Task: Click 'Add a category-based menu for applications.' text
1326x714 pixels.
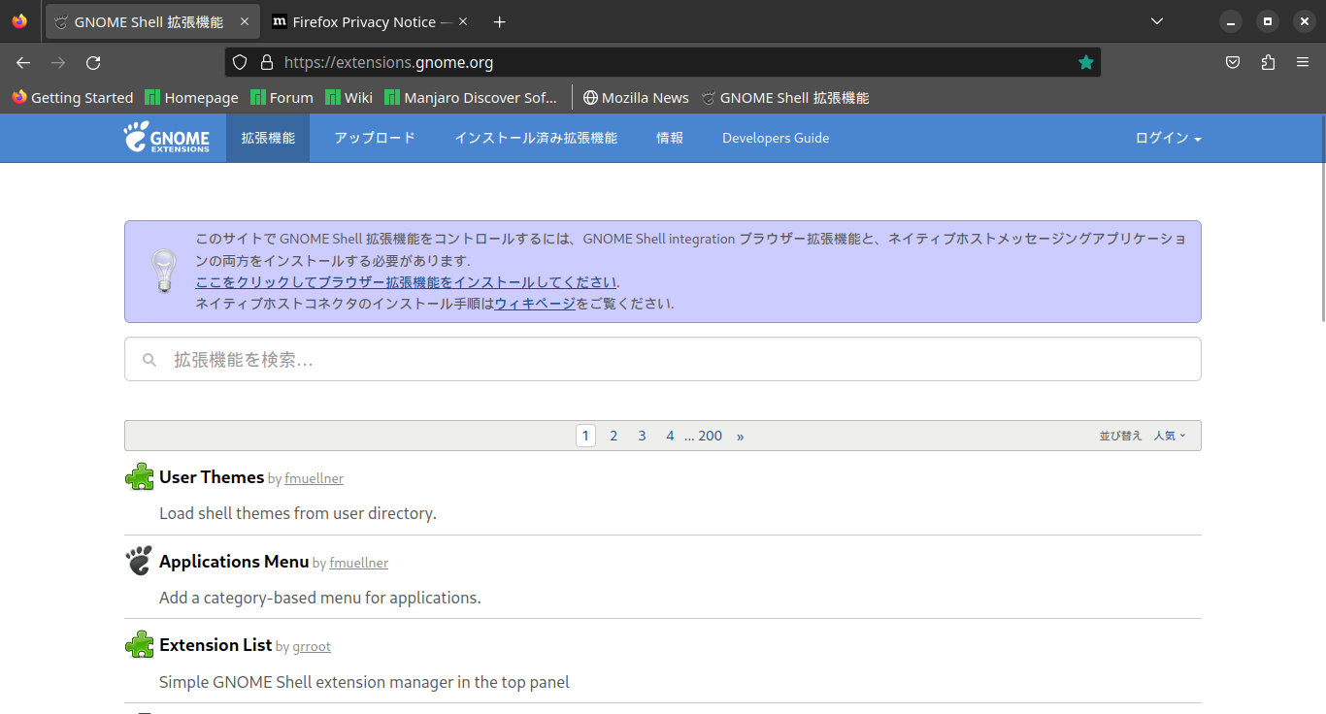Action: pyautogui.click(x=320, y=598)
